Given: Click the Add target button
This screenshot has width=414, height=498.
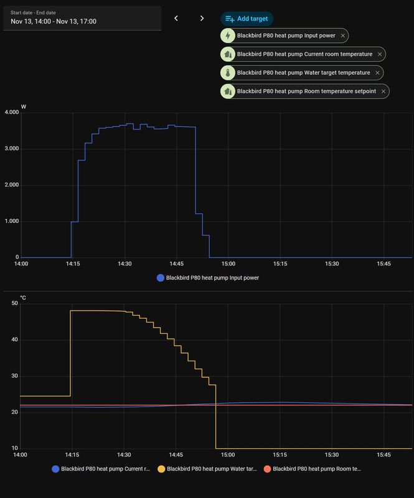Looking at the screenshot, I should 247,19.
